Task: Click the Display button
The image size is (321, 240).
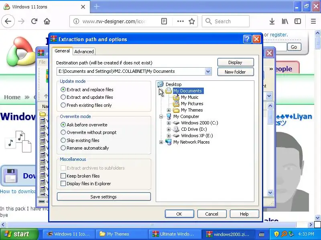Action: (236, 62)
